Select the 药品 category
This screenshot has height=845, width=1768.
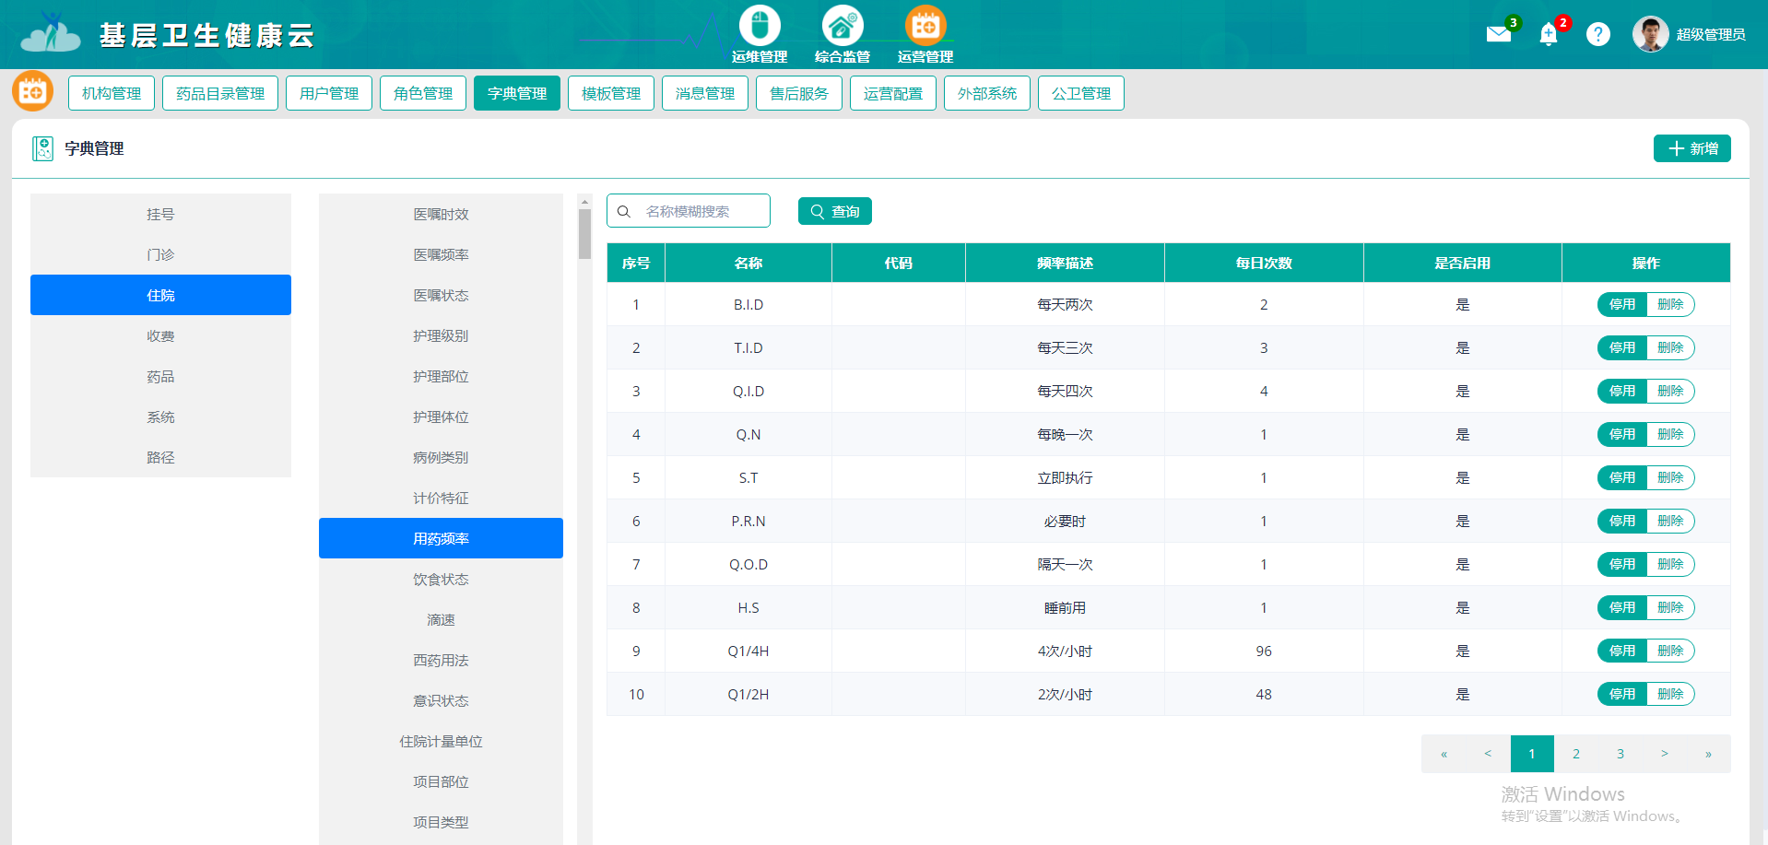tap(160, 376)
